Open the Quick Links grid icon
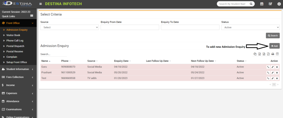This screenshot has height=118, width=283. click(x=32, y=16)
